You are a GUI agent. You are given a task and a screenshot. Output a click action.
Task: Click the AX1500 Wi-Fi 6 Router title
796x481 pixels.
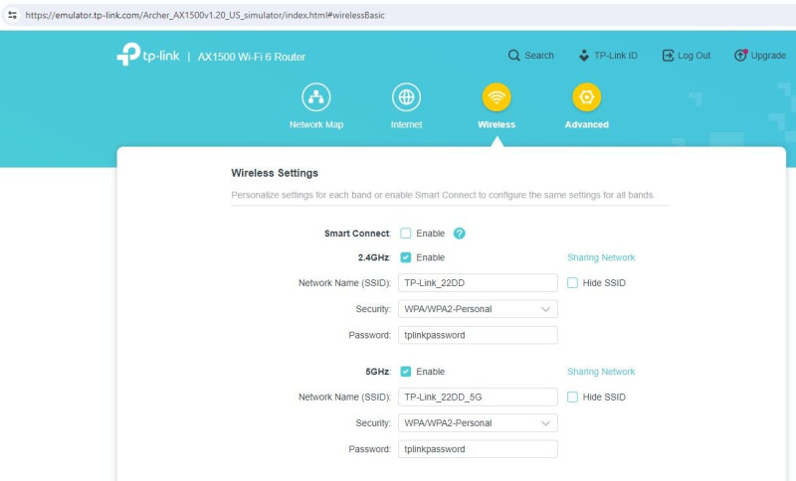252,57
